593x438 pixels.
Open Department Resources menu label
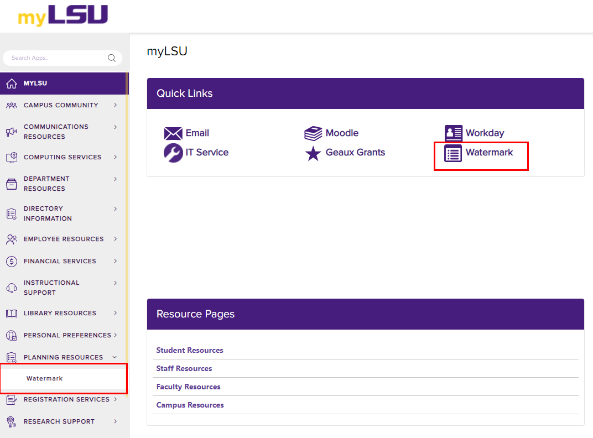[46, 184]
